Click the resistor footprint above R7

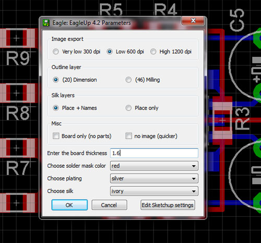[x=18, y=148]
